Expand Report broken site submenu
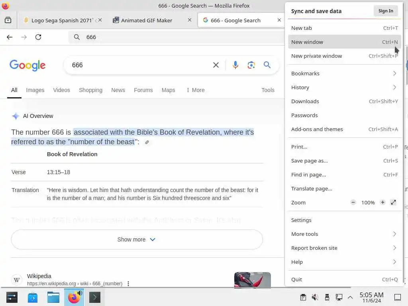Image resolution: width=408 pixels, height=306 pixels. tap(344, 248)
